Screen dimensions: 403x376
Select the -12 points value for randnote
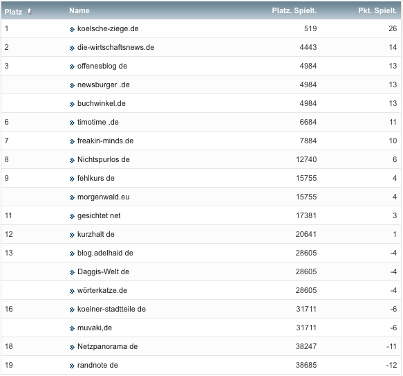(392, 365)
